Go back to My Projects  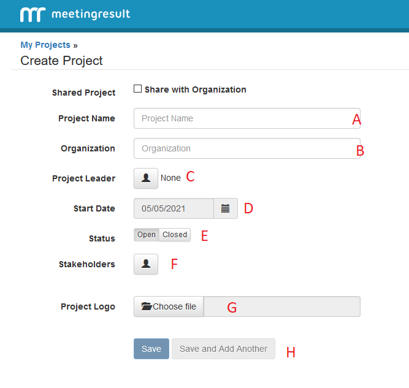coord(45,45)
